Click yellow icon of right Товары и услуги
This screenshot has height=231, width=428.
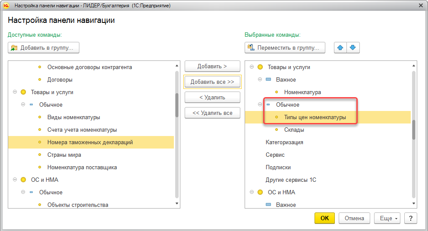(x=260, y=67)
